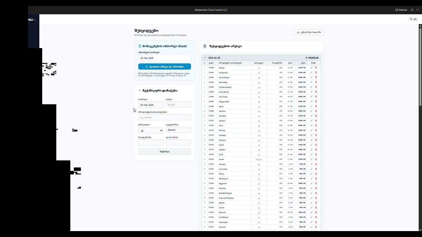Edit the Lamb Chops entry
This screenshot has width=422, height=237.
click(311, 77)
